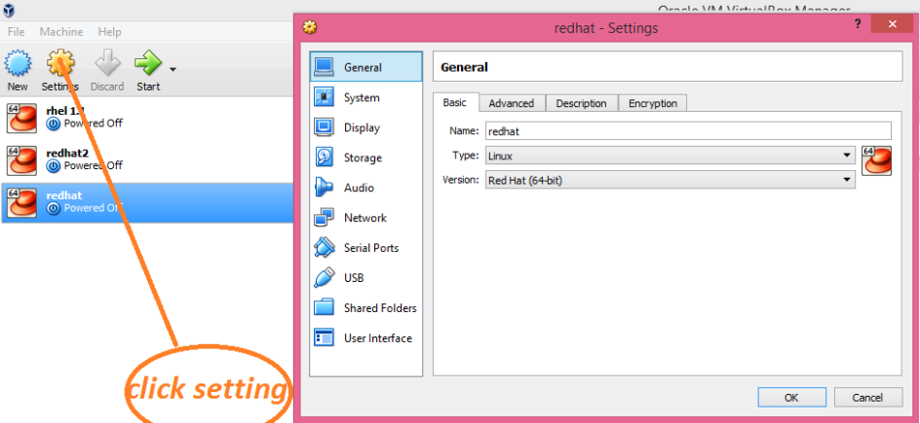This screenshot has height=423, width=920.
Task: Click the green Start arrow icon
Action: 147,63
